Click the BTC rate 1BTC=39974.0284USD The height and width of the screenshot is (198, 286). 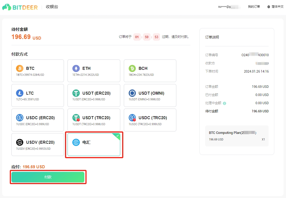(30, 75)
